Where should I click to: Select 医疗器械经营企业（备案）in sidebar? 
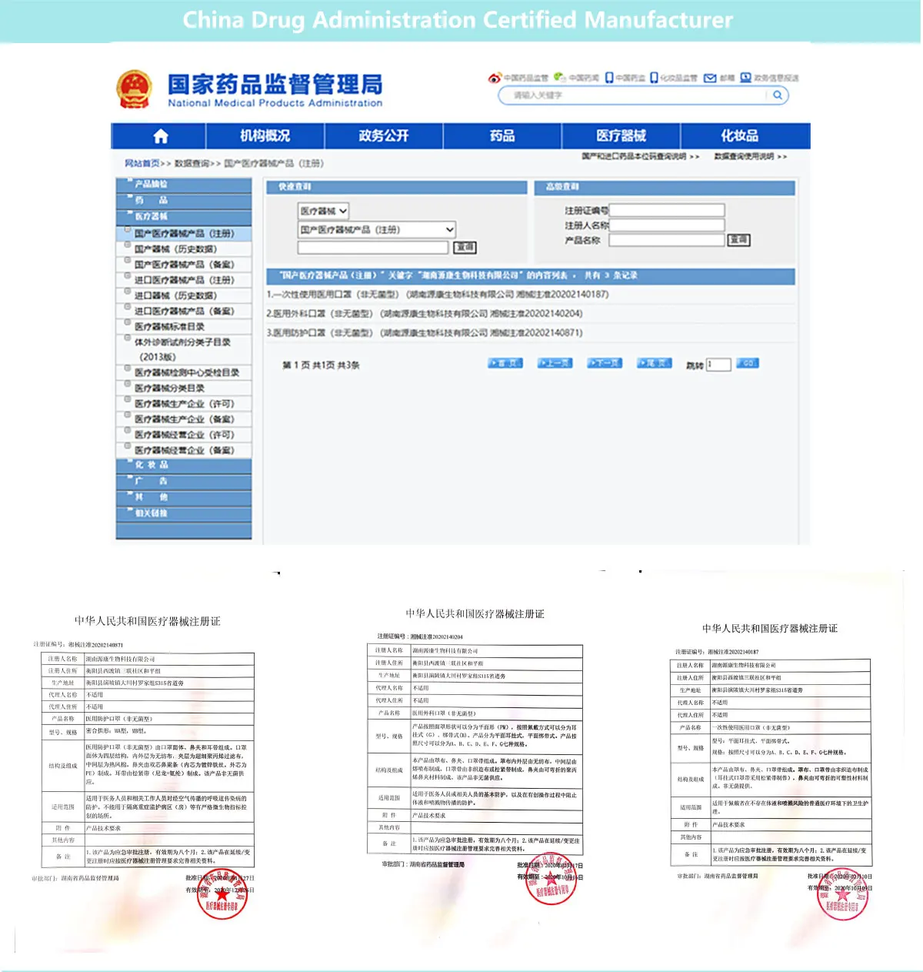click(x=185, y=450)
